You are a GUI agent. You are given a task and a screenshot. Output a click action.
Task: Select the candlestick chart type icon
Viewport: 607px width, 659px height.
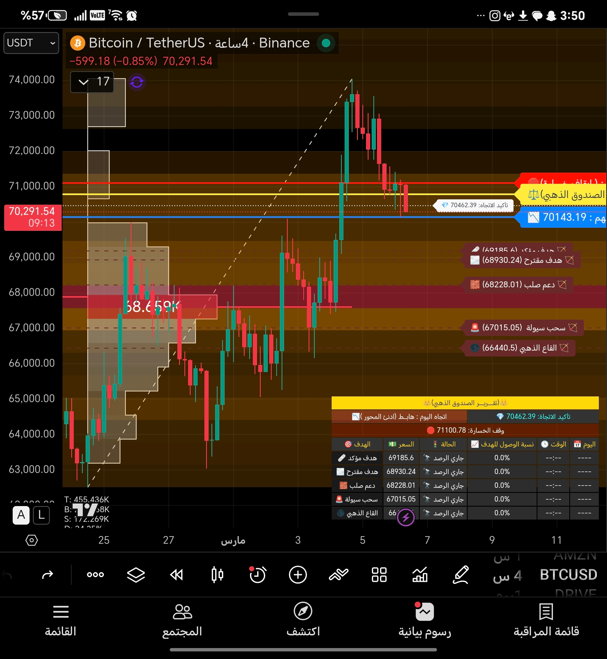click(x=217, y=575)
